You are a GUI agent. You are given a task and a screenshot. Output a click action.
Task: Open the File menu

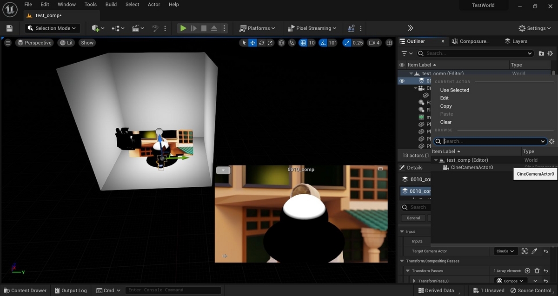[28, 4]
